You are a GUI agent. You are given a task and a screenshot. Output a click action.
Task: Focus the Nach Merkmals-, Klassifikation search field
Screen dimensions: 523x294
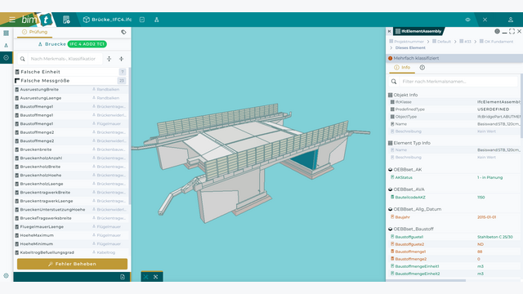click(x=65, y=59)
